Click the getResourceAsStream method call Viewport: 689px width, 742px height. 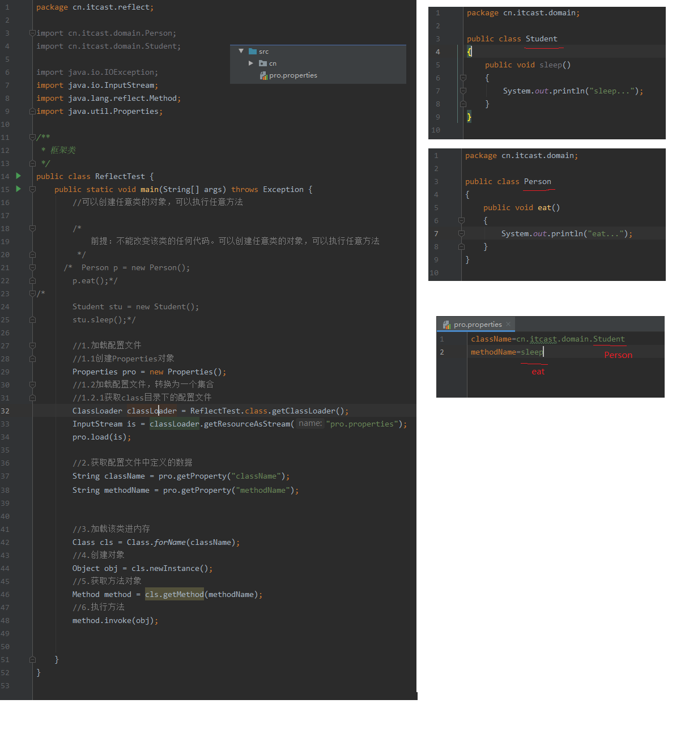247,424
